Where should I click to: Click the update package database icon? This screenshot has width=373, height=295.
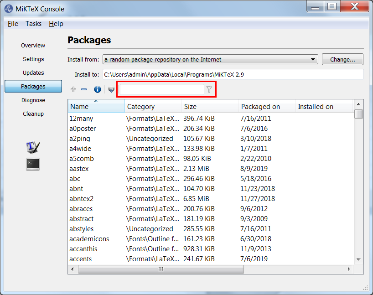coord(111,89)
